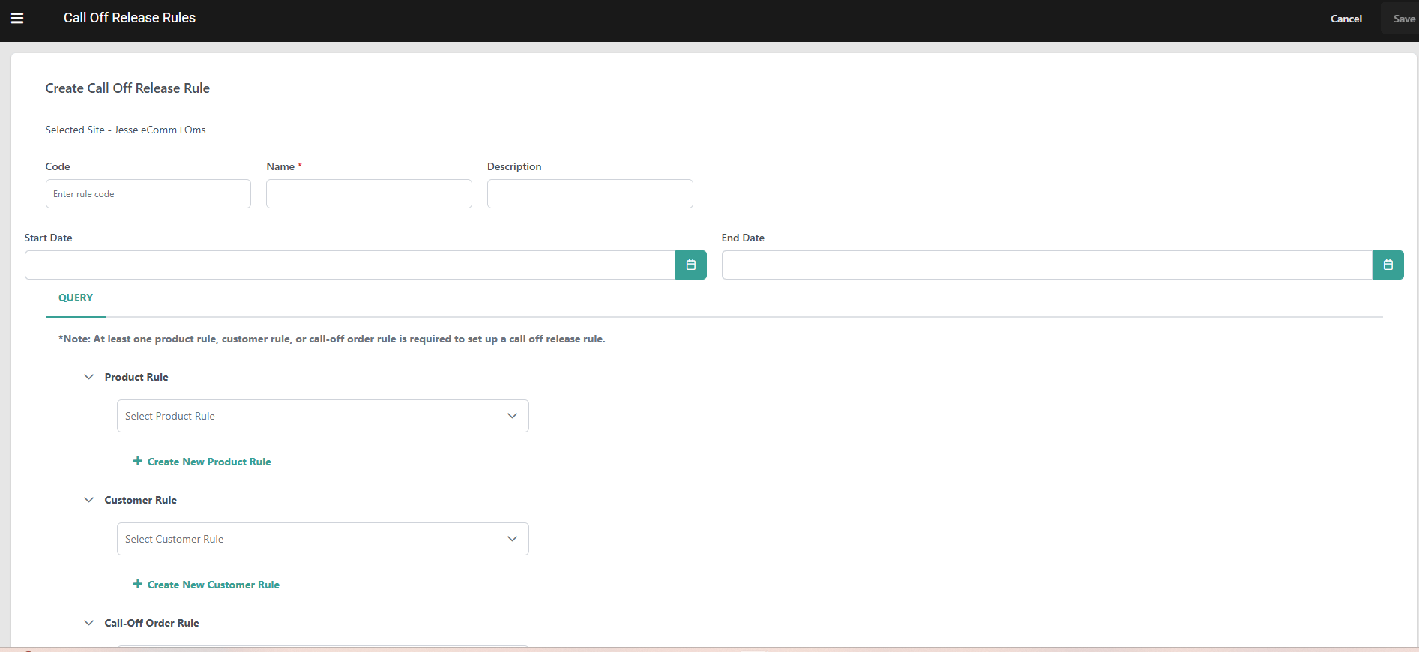Screen dimensions: 1419x652
Task: Click the Customer Rule section label
Action: tap(141, 500)
